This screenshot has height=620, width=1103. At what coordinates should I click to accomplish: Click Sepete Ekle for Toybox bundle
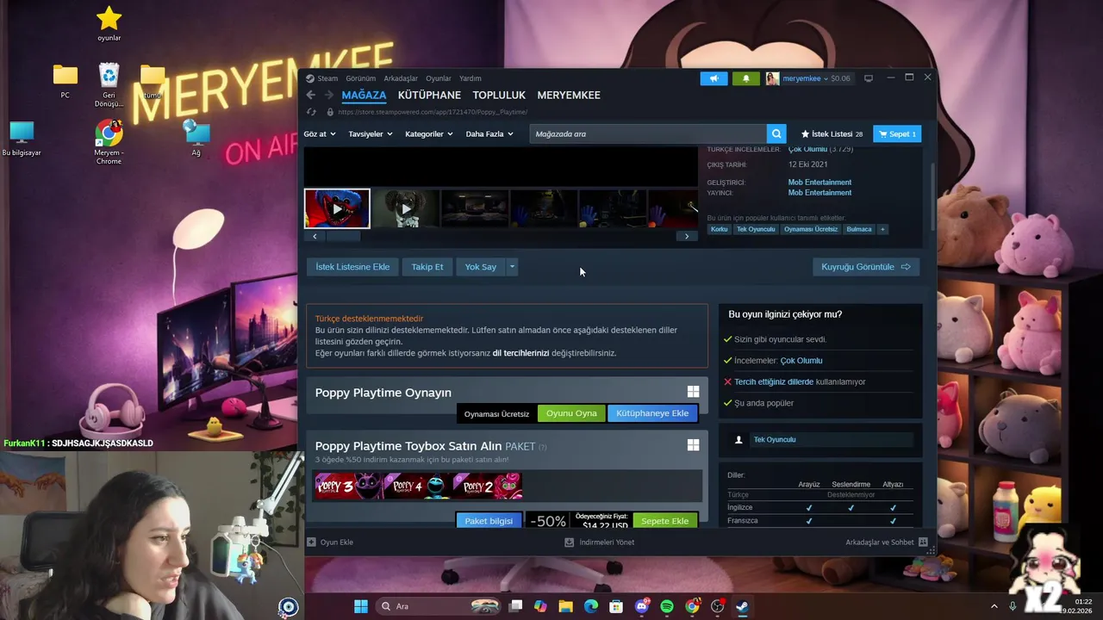coord(664,521)
